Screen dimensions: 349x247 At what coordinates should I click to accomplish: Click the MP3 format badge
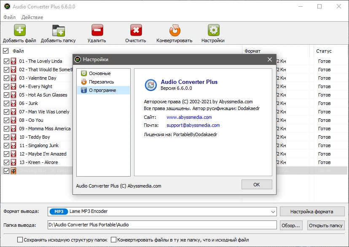59,212
